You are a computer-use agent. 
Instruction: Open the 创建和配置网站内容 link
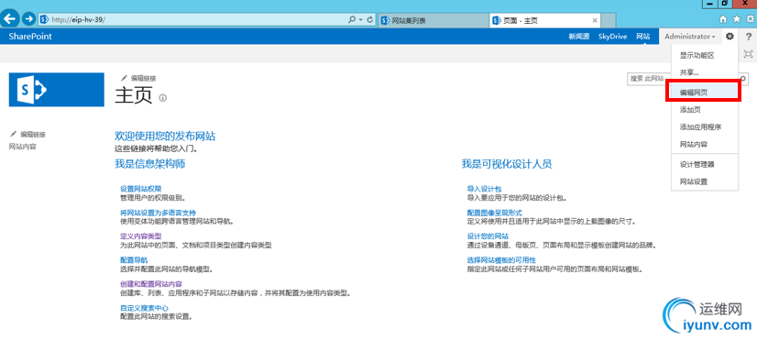(x=150, y=283)
